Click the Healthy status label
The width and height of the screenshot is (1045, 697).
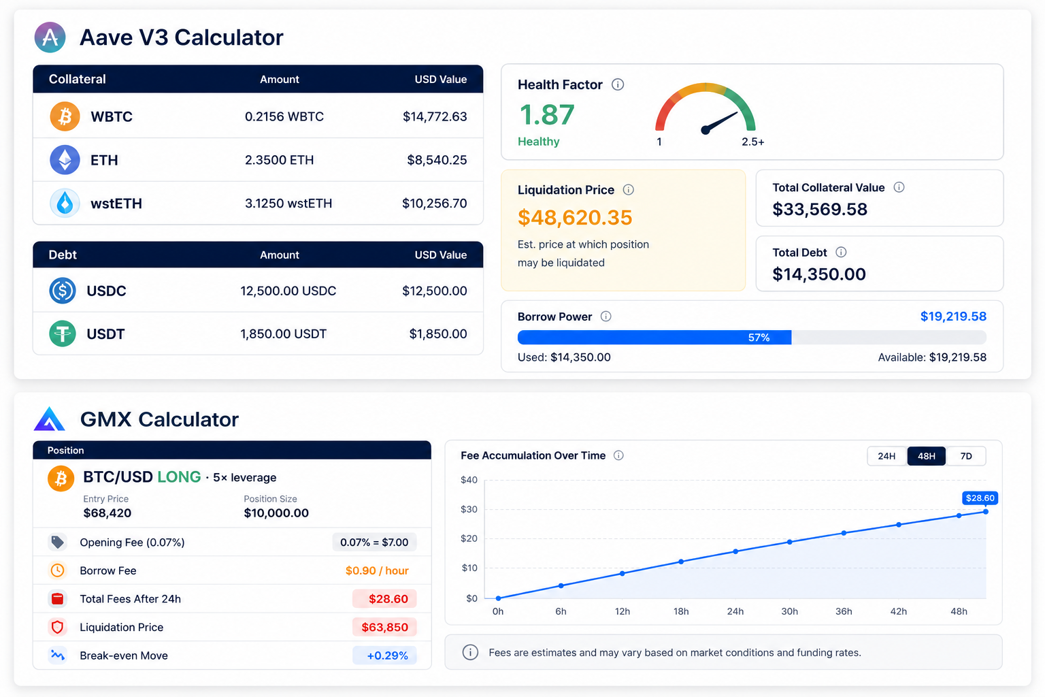click(539, 142)
